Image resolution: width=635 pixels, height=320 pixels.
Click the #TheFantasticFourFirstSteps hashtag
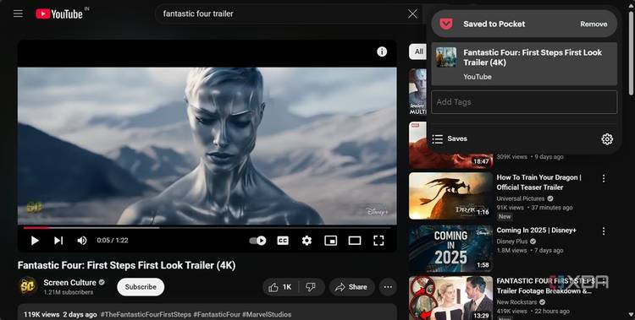(146, 314)
